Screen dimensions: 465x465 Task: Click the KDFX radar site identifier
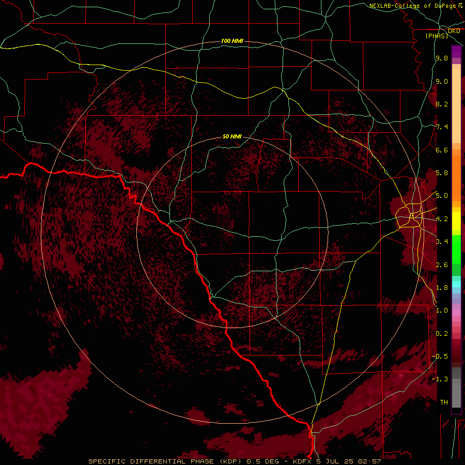tap(302, 461)
